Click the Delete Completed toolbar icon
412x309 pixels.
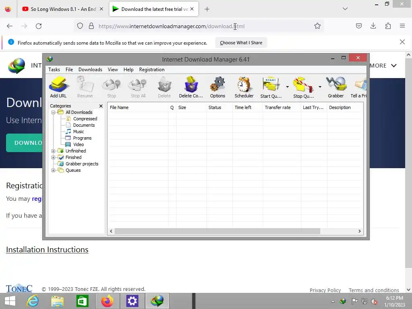click(191, 87)
